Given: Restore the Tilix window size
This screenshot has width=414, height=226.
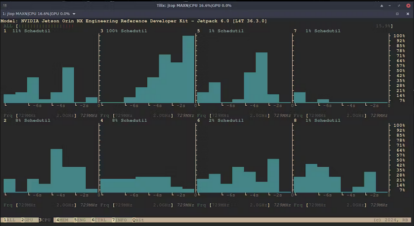Looking at the screenshot, I should click(399, 6).
